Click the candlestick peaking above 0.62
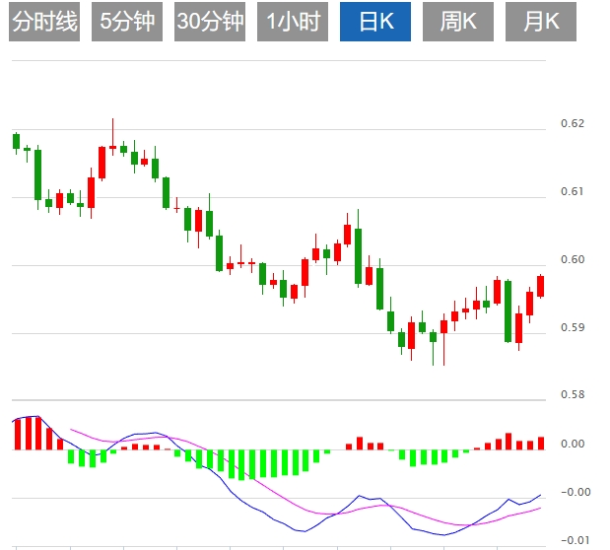 [112, 146]
